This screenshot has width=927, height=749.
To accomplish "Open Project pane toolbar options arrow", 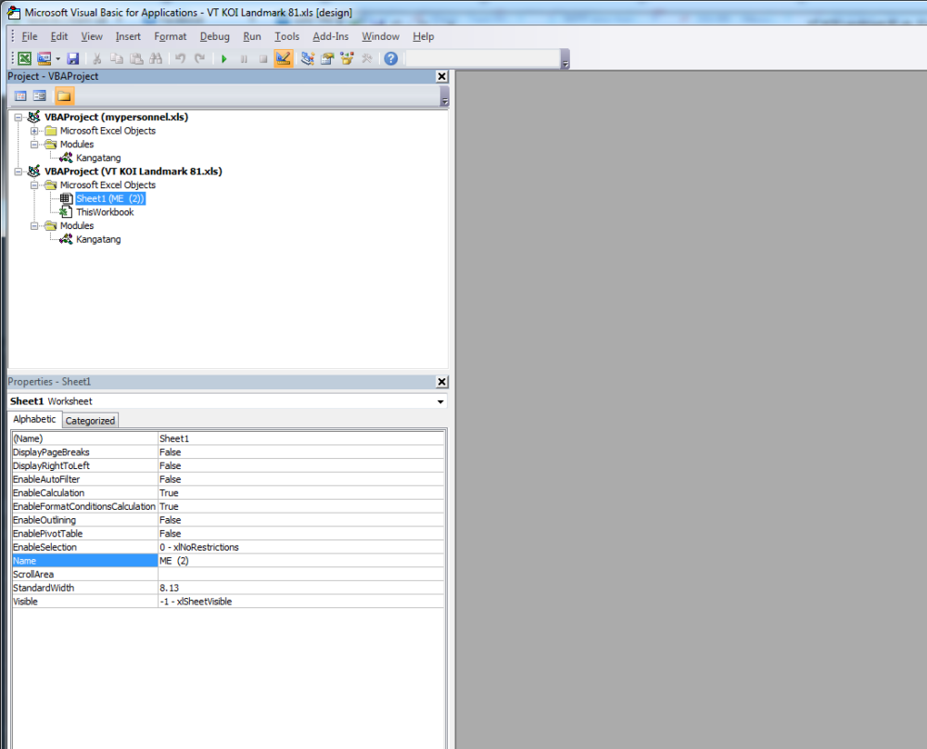I will click(x=445, y=97).
